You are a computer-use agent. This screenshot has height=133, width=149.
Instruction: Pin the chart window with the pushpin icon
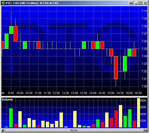click(x=131, y=3)
